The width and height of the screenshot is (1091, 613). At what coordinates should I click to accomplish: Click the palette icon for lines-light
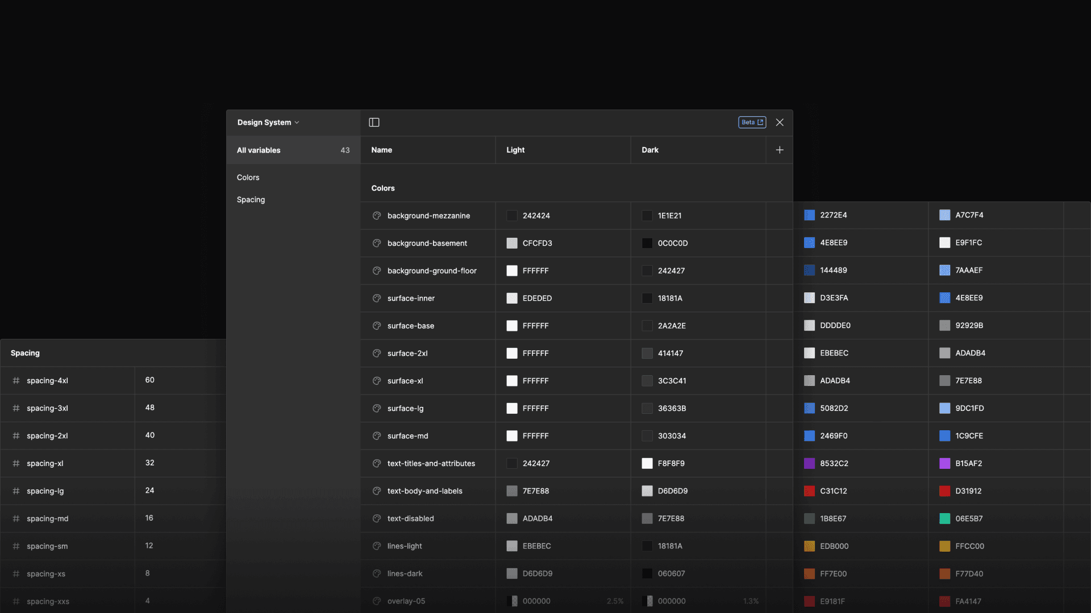(x=376, y=546)
